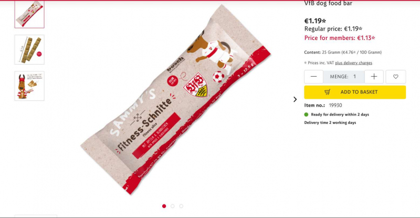
Task: Add product to wishlist with heart icon
Action: (396, 77)
